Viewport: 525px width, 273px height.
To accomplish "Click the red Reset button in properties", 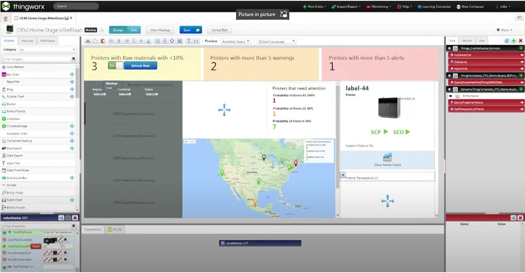I will click(x=35, y=246).
